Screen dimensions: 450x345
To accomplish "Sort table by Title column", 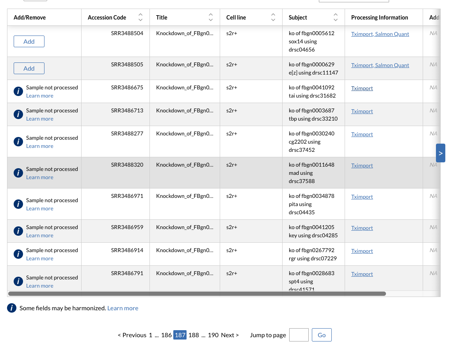I will point(211,17).
